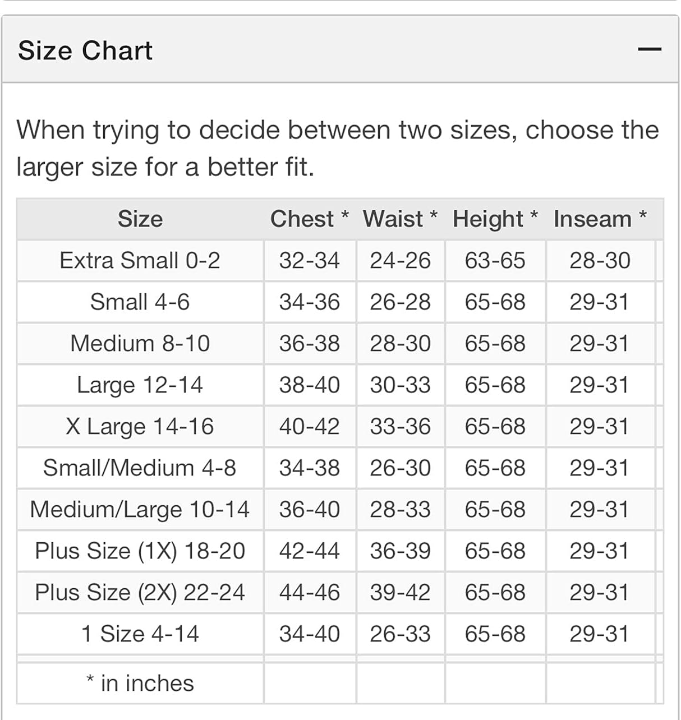The image size is (681, 720).
Task: Select the Medium 8-10 size row
Action: [x=140, y=344]
